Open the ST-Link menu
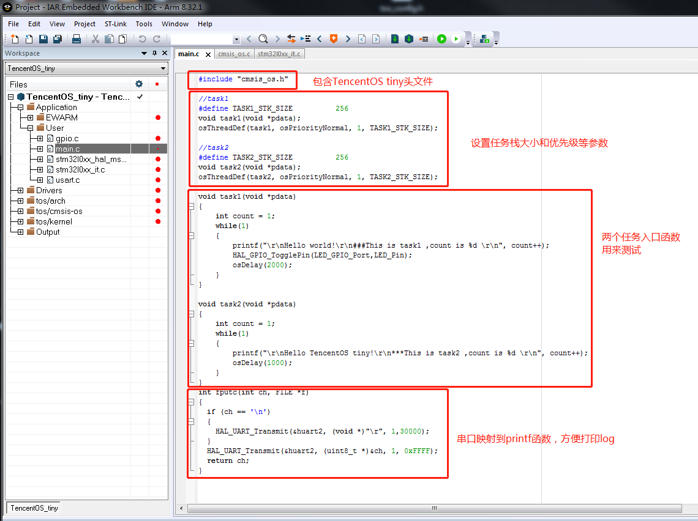This screenshot has height=521, width=698. [115, 24]
